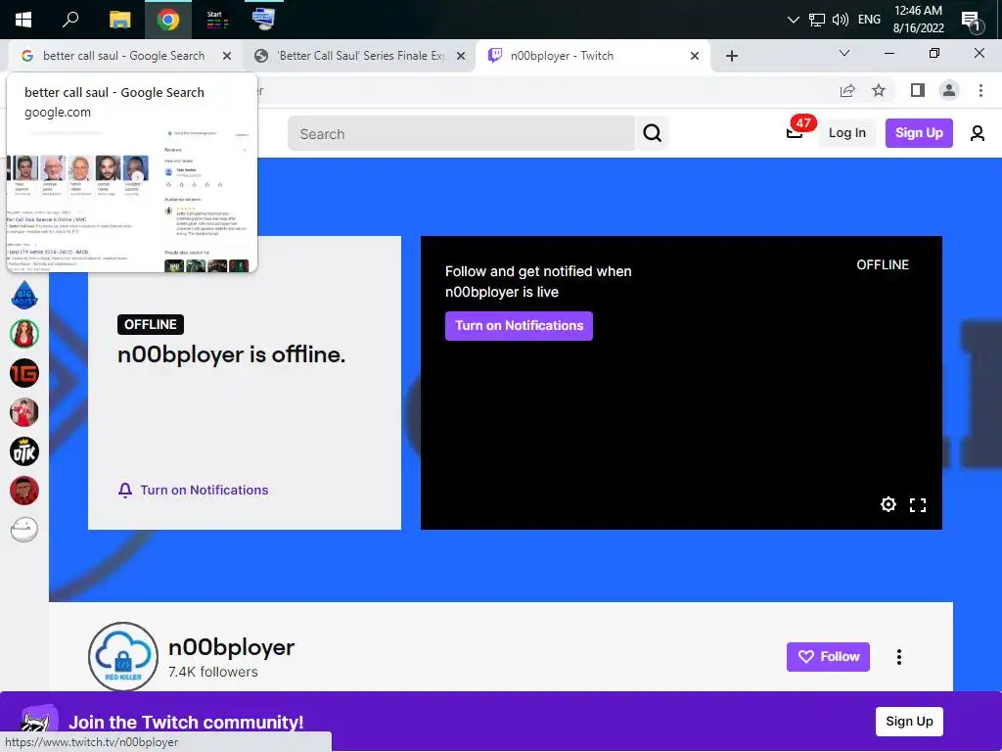Follow the n00bployer channel
The width and height of the screenshot is (1002, 752).
[828, 657]
